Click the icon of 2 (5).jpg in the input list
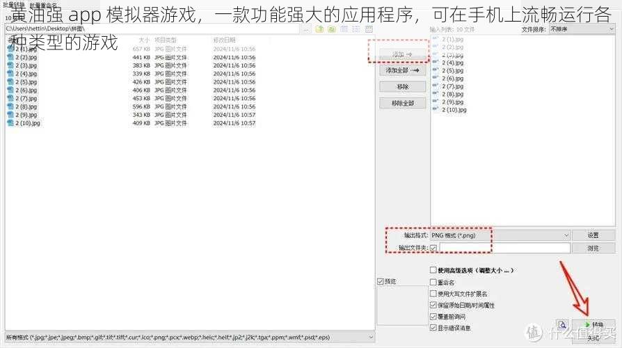The height and width of the screenshot is (348, 622). coord(435,70)
